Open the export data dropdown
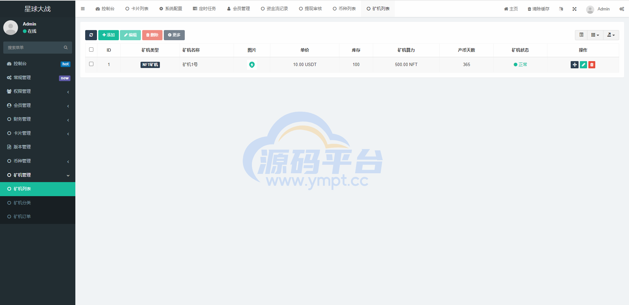 [x=611, y=35]
